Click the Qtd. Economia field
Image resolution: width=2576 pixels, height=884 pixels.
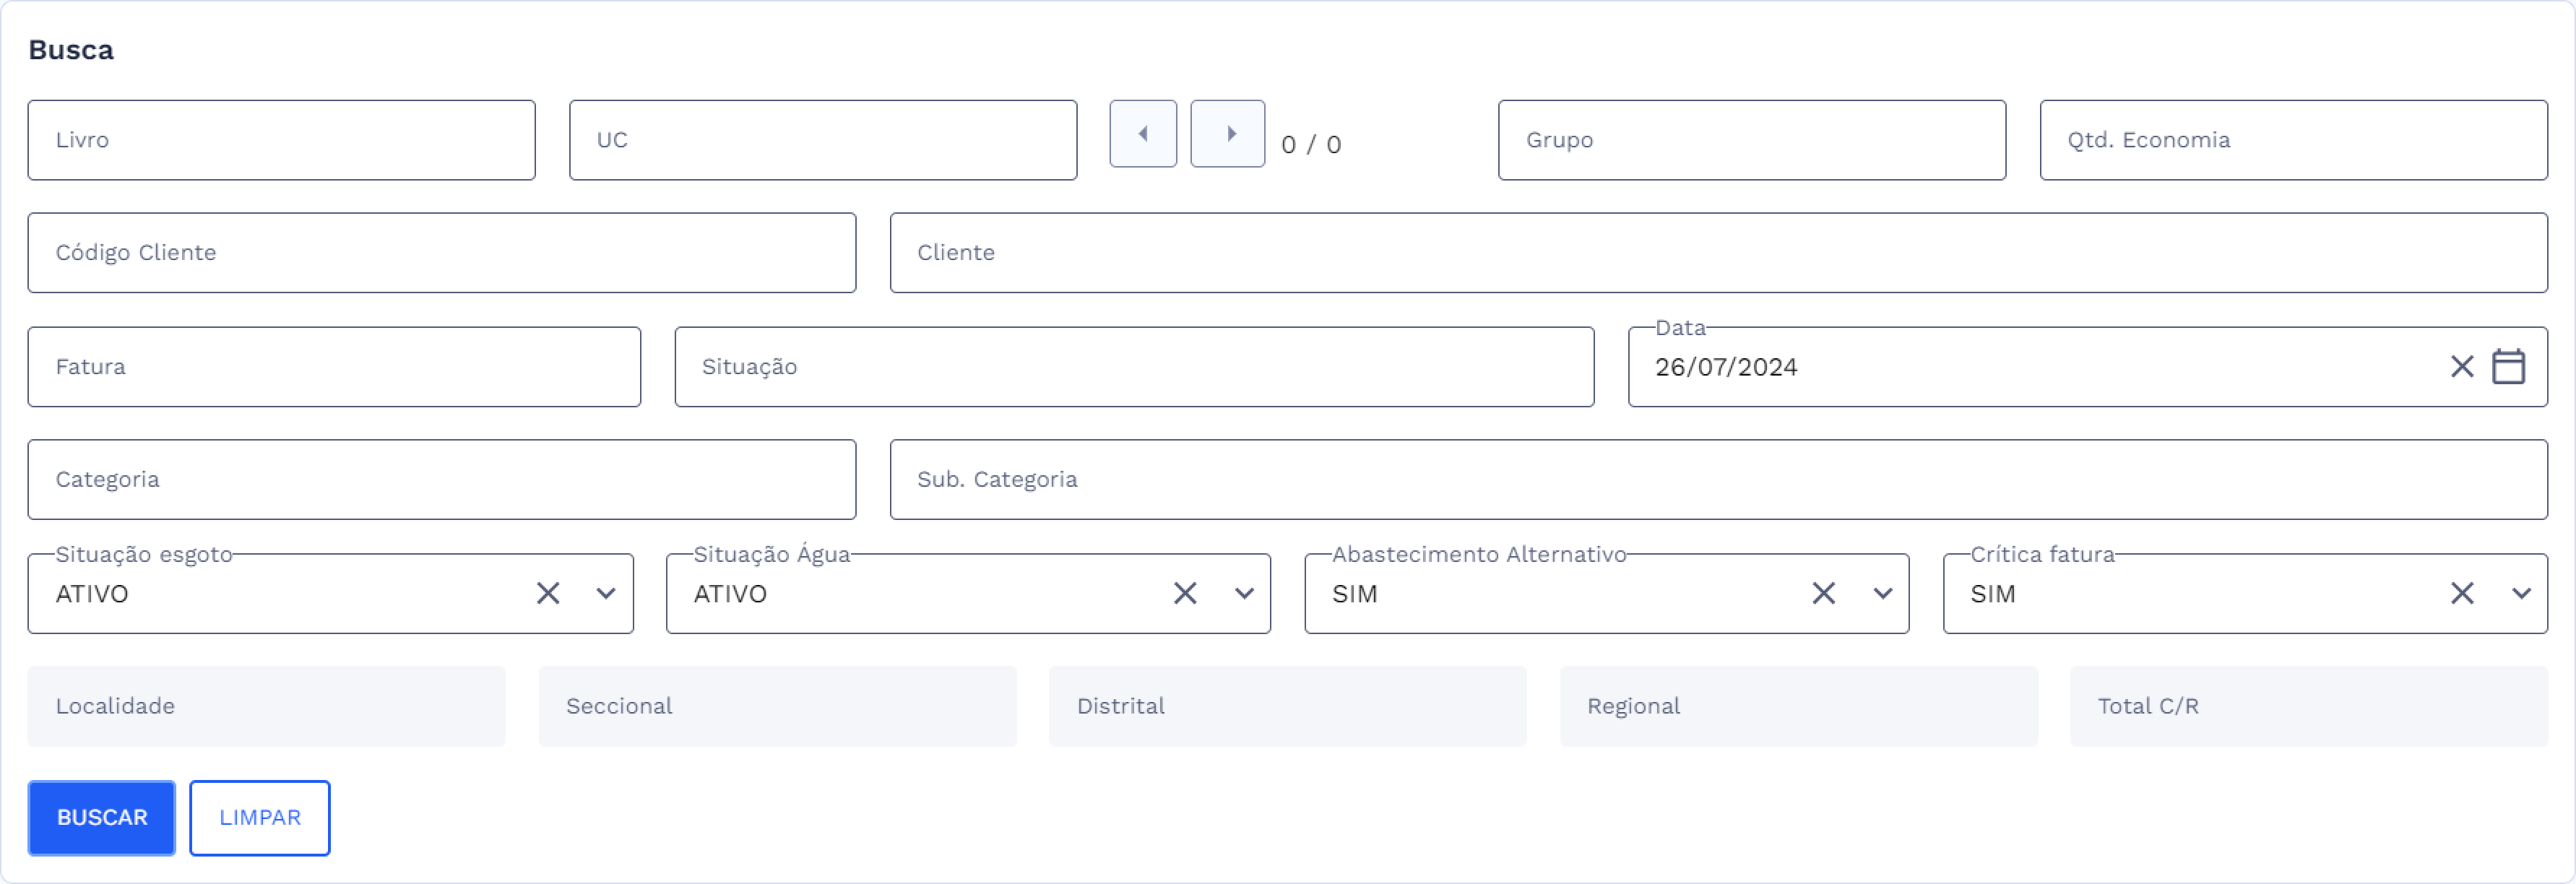2293,140
